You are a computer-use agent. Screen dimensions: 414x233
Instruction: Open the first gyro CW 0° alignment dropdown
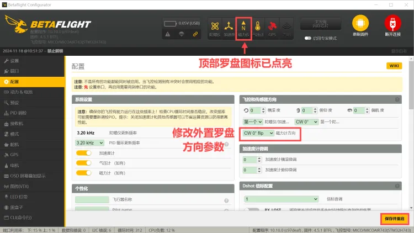[x=306, y=122]
